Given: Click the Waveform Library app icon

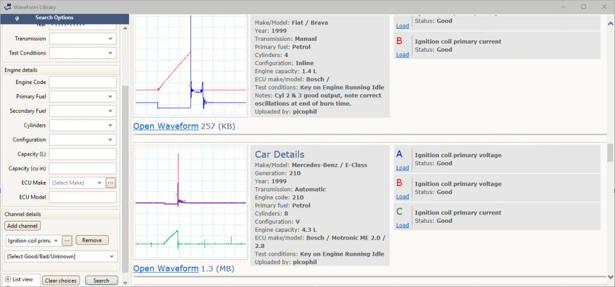Looking at the screenshot, I should coord(7,7).
